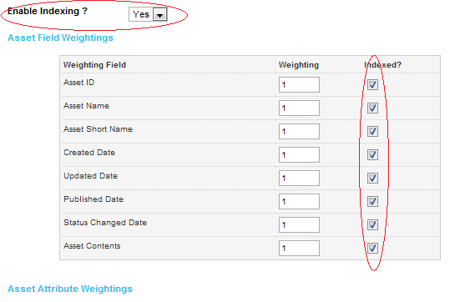
Task: Select the Created Date weighting input
Action: pyautogui.click(x=299, y=154)
